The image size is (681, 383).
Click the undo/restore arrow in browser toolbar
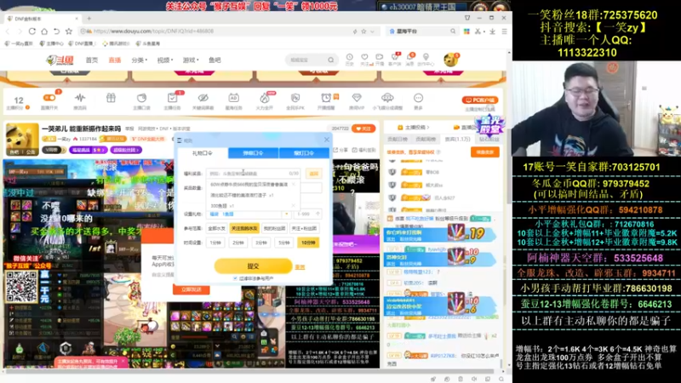pos(56,31)
